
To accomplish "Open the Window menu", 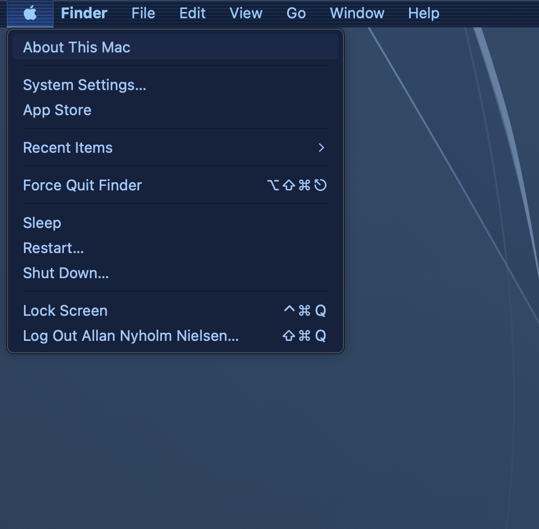I will point(357,14).
